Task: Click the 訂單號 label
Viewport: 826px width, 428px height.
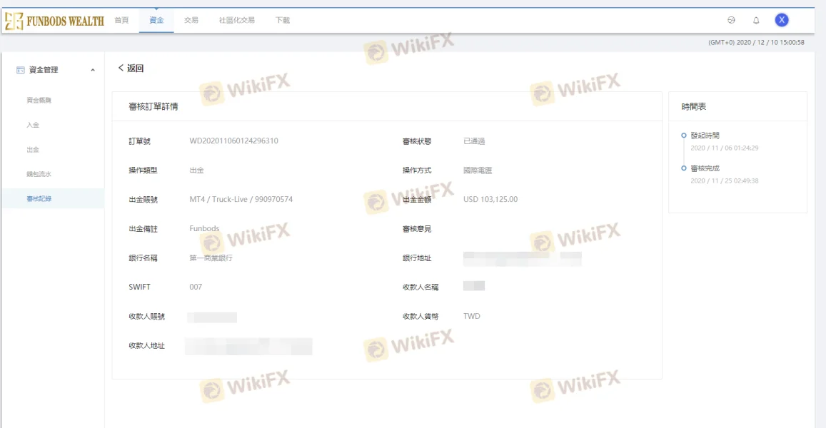Action: click(140, 141)
